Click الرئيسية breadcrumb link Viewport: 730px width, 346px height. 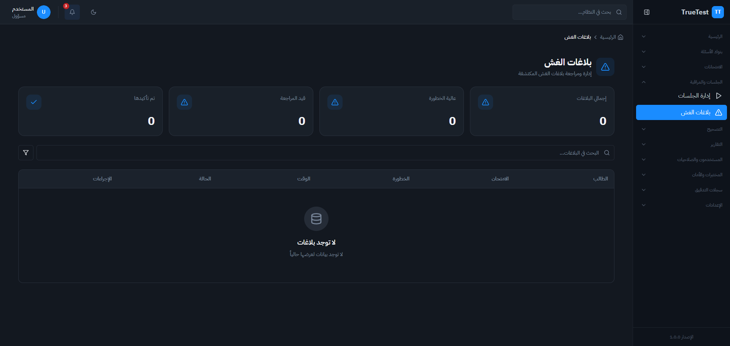(608, 37)
